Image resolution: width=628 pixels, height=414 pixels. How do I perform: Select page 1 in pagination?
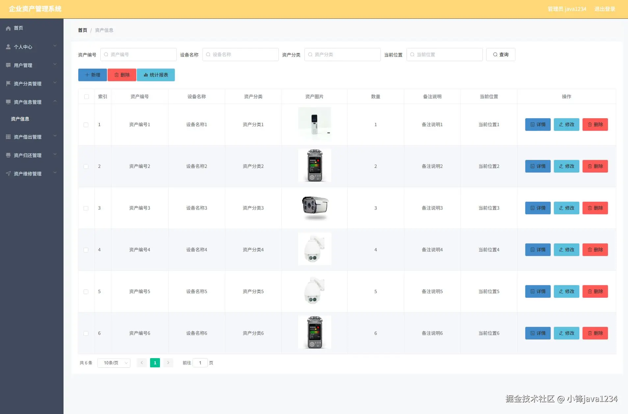[155, 363]
